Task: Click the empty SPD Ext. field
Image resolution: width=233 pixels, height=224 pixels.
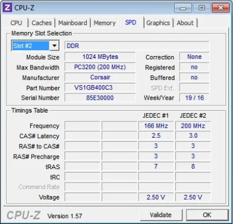Action: click(x=194, y=87)
